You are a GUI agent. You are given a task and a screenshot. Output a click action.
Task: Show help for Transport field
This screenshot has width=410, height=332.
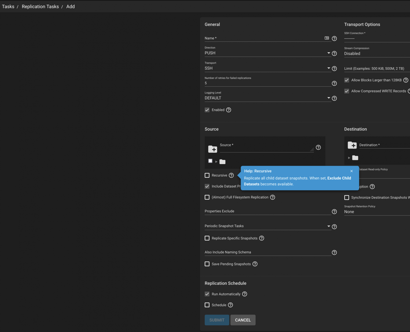tap(334, 68)
